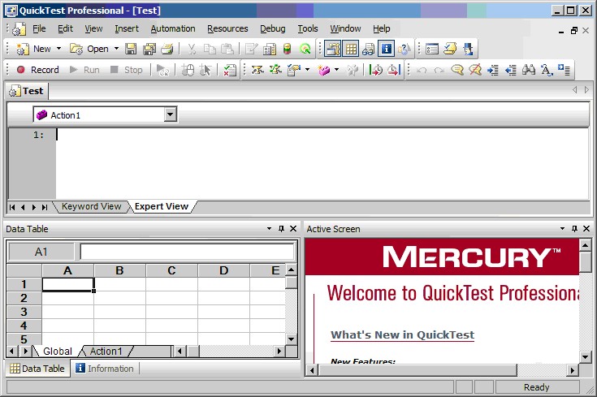Open the Data Table panel options arrow
The height and width of the screenshot is (397, 597).
269,229
